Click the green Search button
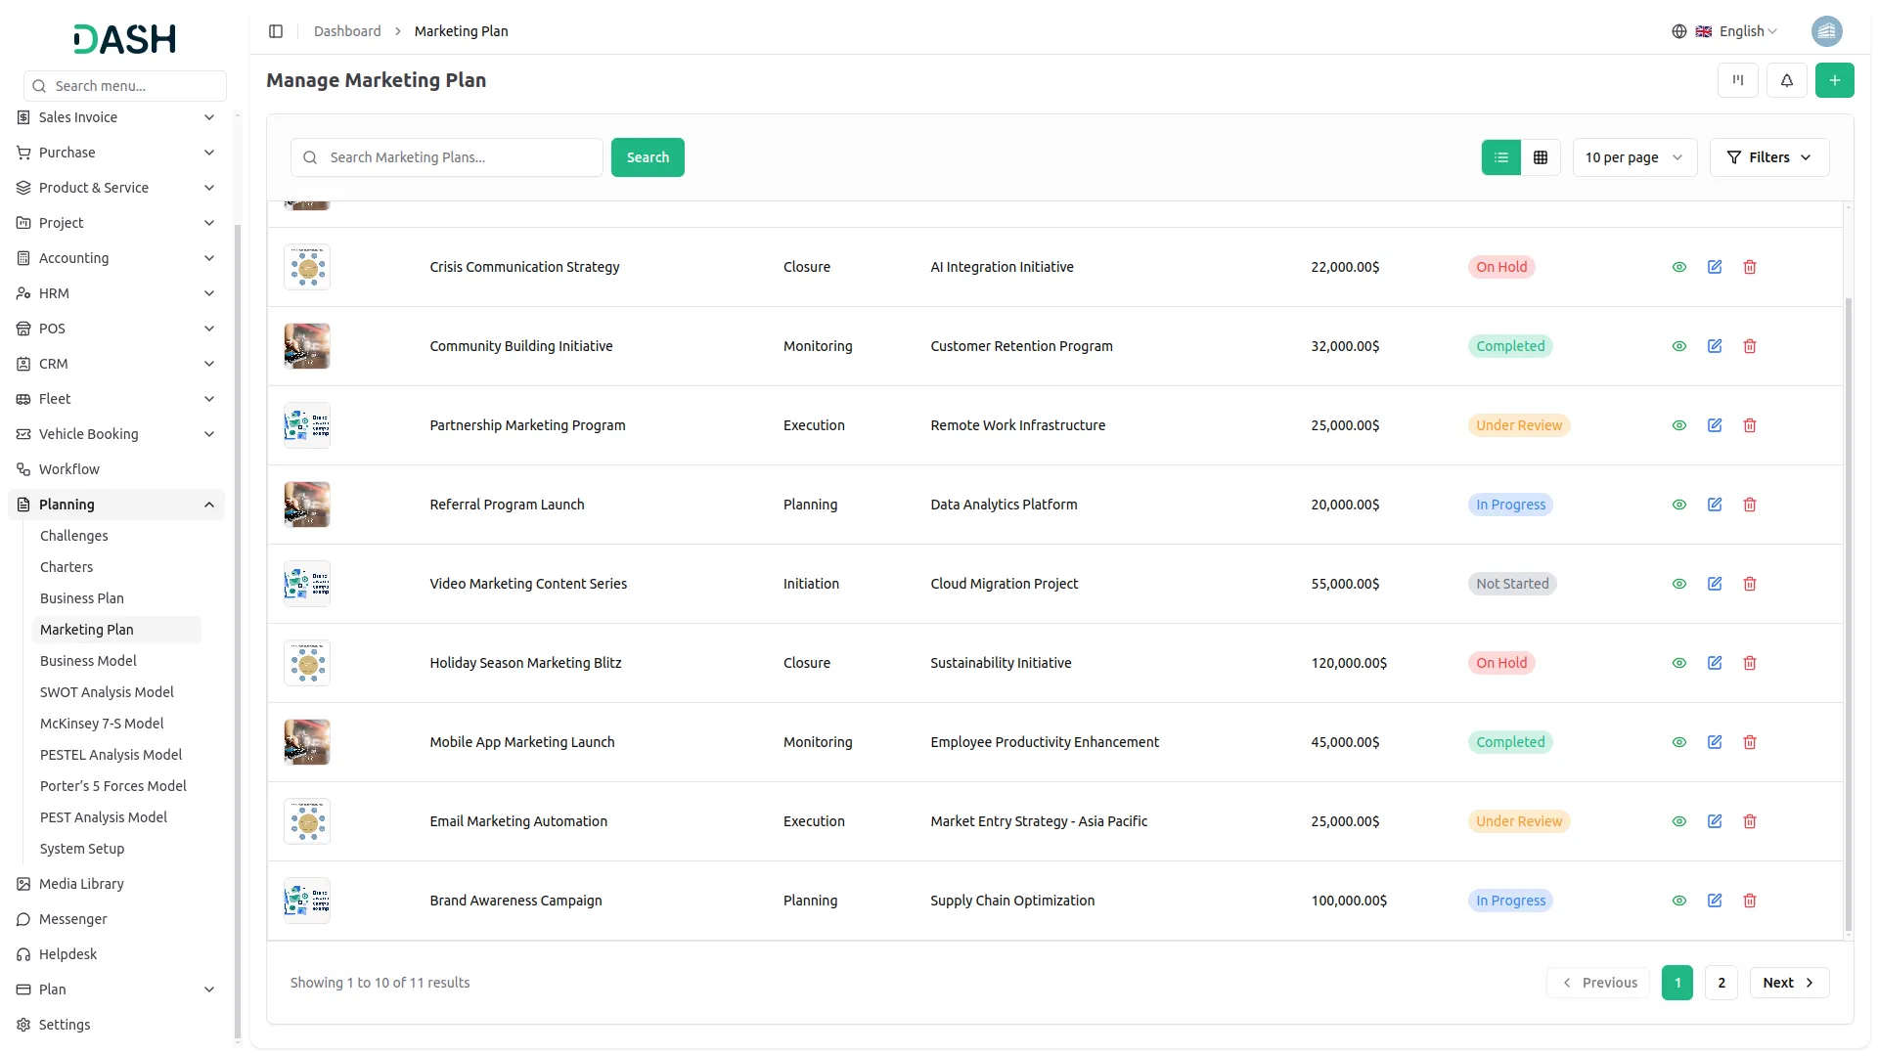1878x1056 pixels. (x=647, y=157)
